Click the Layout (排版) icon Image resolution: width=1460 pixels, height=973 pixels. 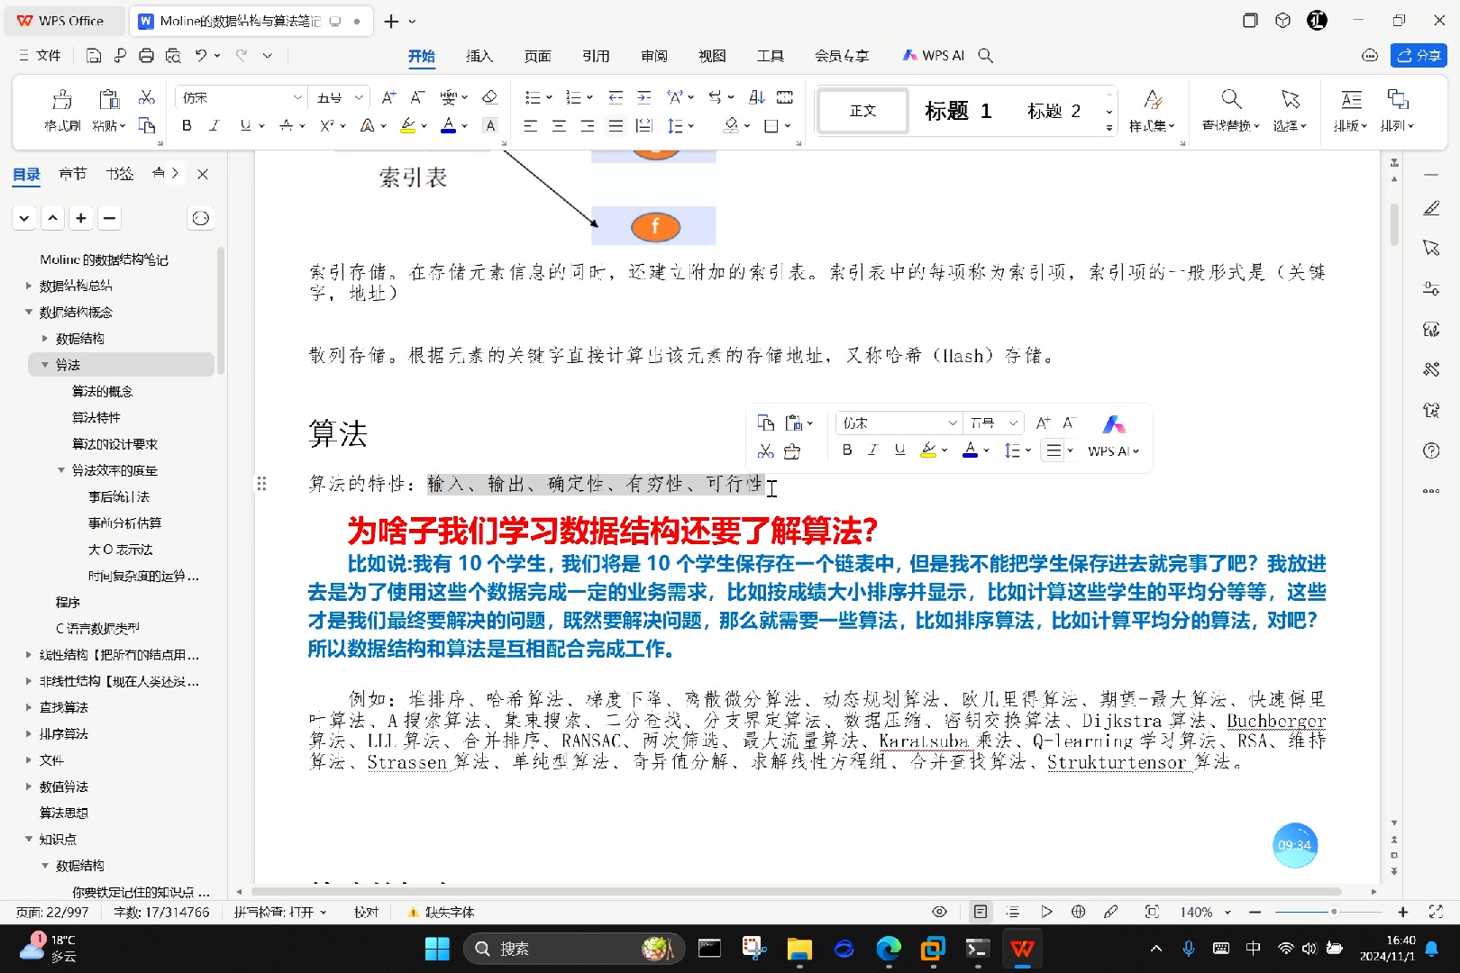[x=1351, y=99]
